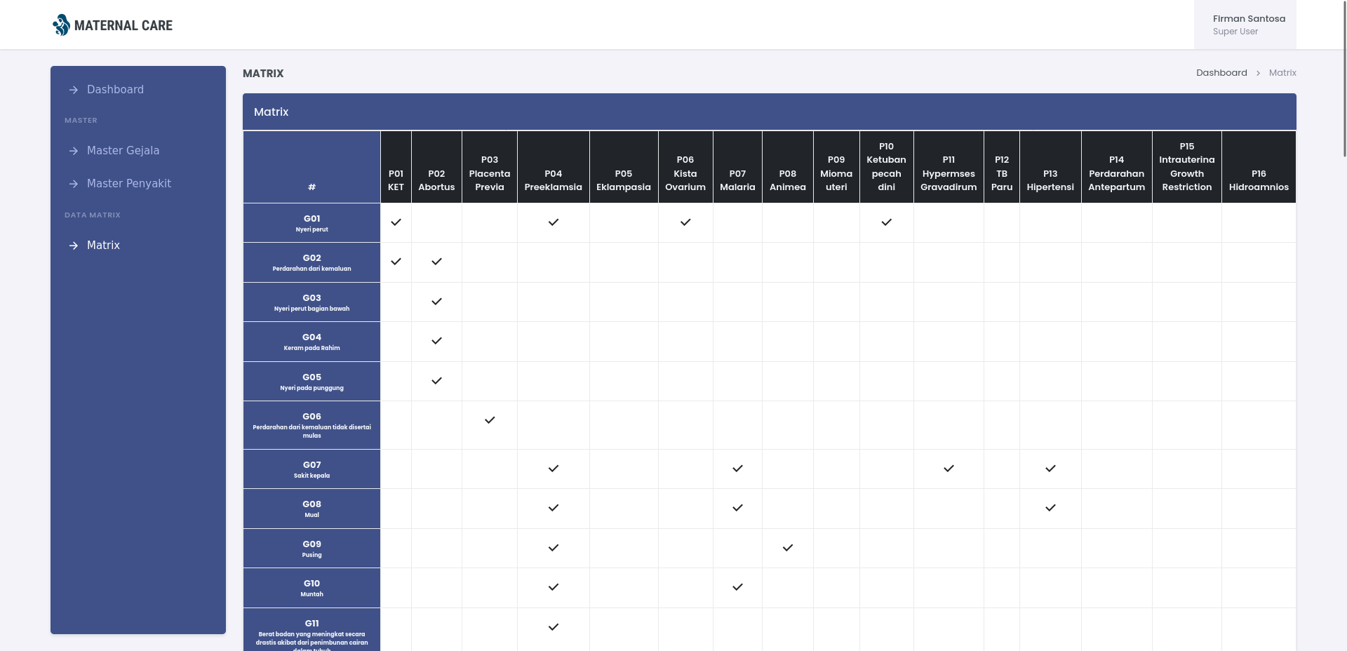The width and height of the screenshot is (1347, 651).
Task: Click the checkmark at G07 and P07 Malaria
Action: click(x=737, y=469)
